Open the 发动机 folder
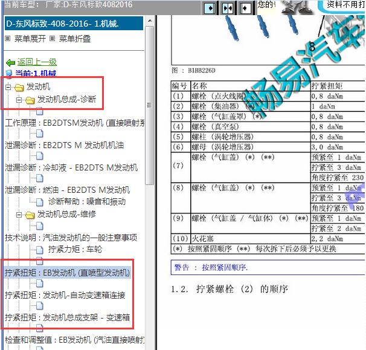This screenshot has height=350, width=366. tap(38, 86)
